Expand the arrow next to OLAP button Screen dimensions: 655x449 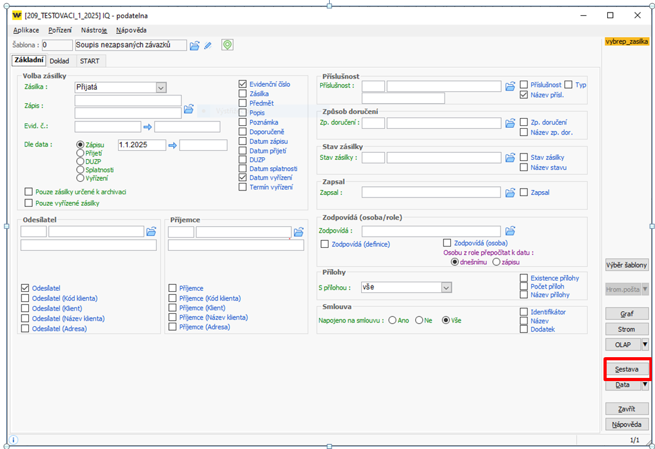[645, 345]
